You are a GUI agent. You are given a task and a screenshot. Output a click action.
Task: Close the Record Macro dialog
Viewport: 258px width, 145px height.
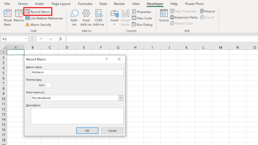click(119, 59)
